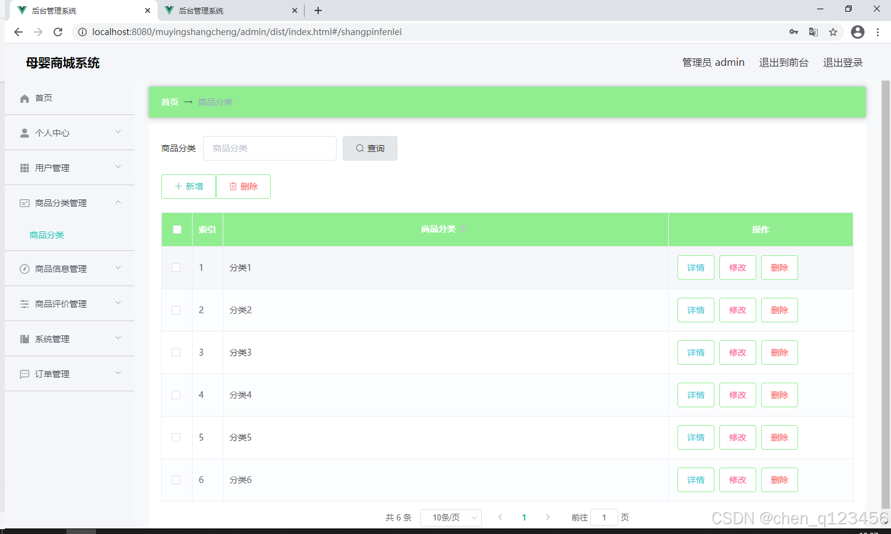Click the book icon beside 系统管理

point(25,339)
